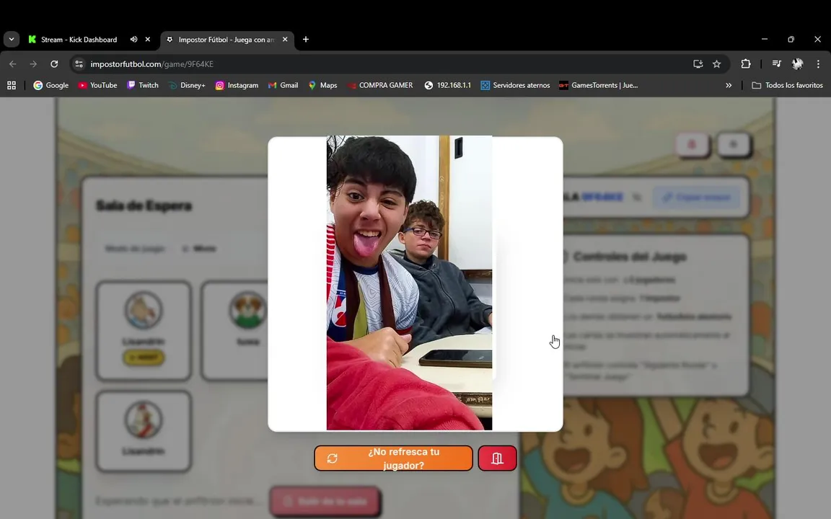Close the Stream - Kick Dashboard tab
This screenshot has height=519, width=831.
(148, 39)
